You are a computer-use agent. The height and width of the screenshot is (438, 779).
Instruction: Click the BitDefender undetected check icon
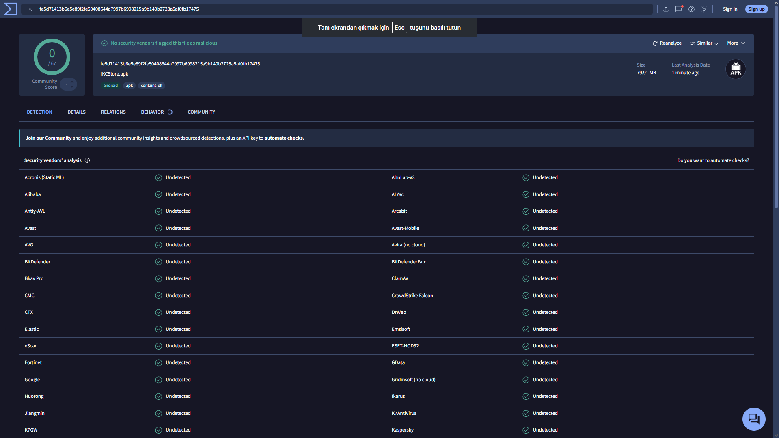159,262
